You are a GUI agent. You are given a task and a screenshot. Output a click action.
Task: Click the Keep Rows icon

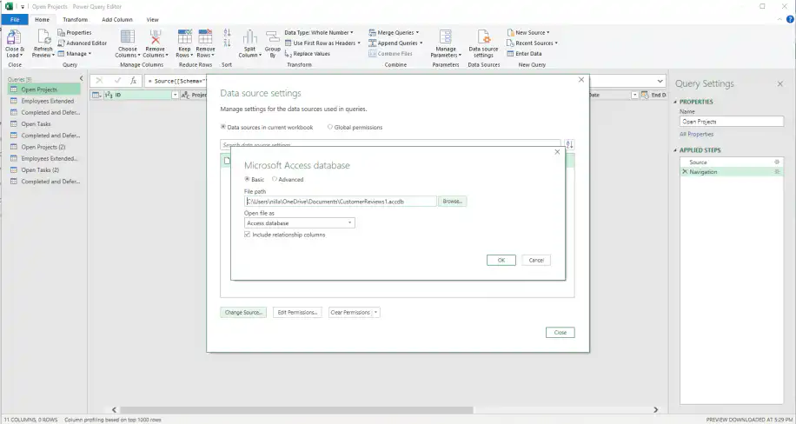[x=184, y=37]
